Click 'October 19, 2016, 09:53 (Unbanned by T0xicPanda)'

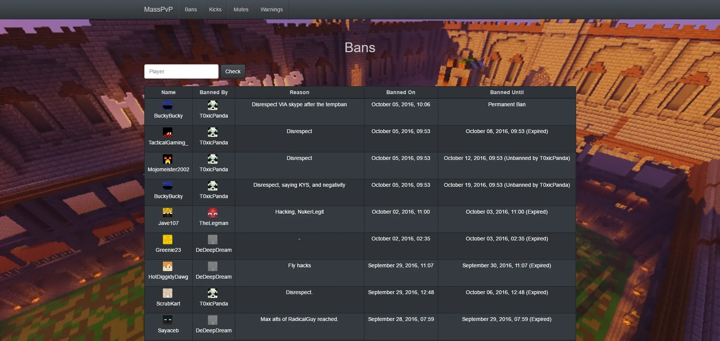point(507,185)
